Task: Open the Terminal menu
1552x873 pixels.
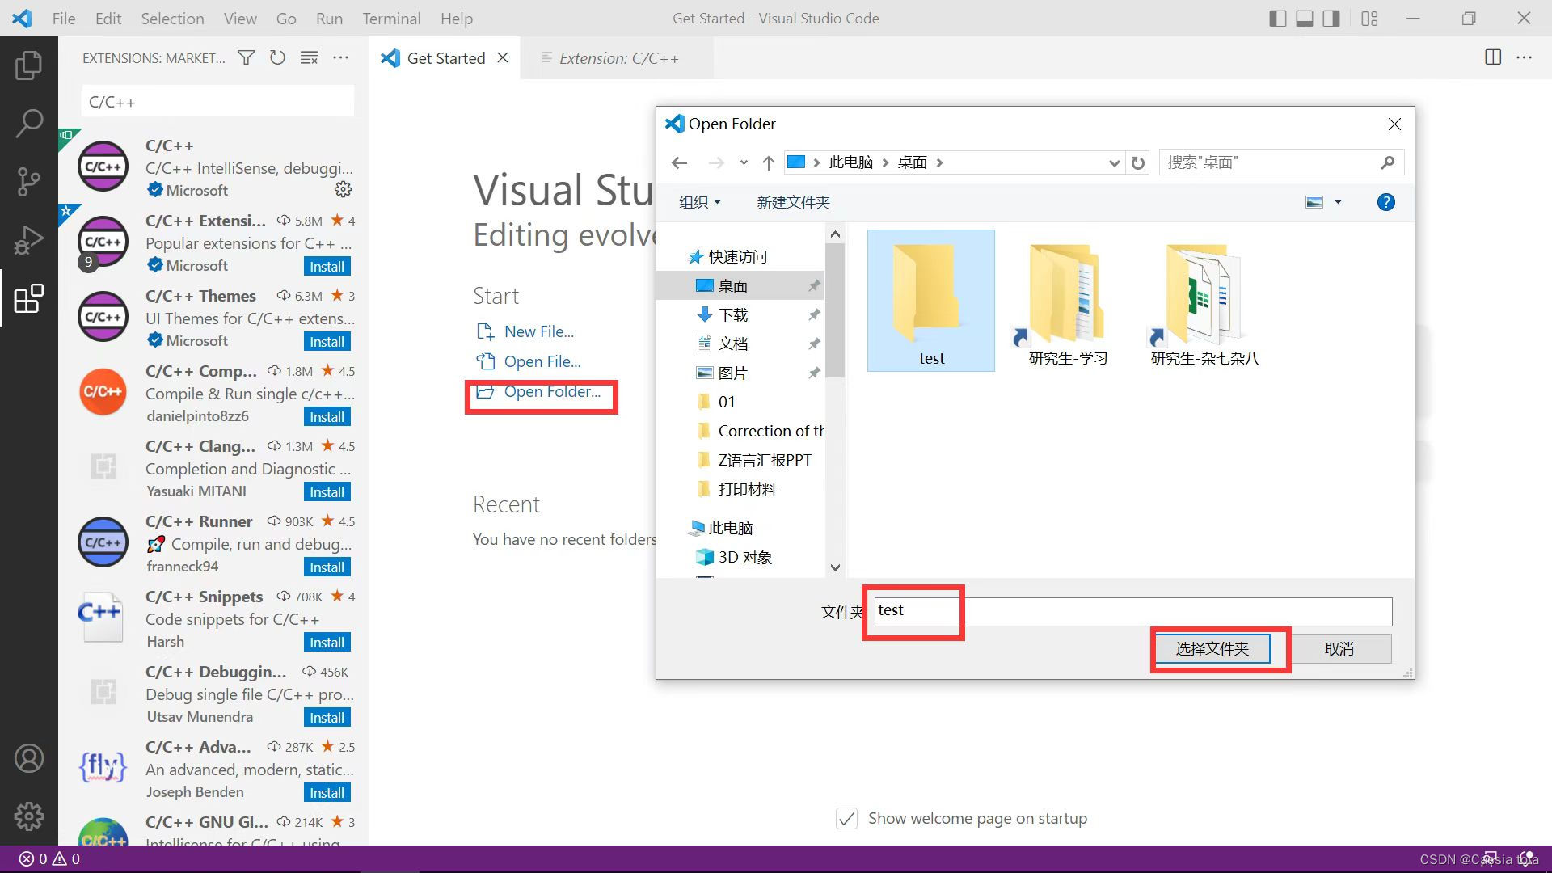Action: [x=391, y=18]
